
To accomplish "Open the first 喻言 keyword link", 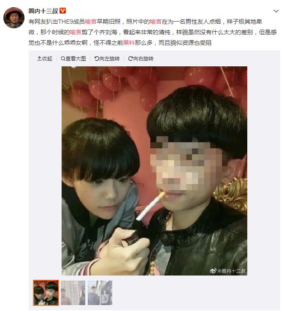I will [x=91, y=22].
